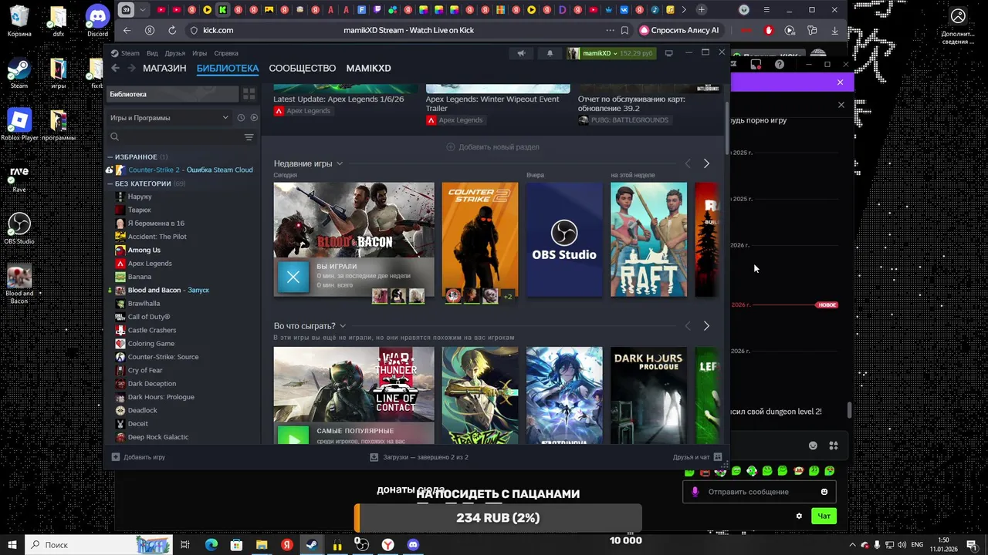Go back using Steam's back arrow
Viewport: 988px width, 555px height.
pos(115,68)
